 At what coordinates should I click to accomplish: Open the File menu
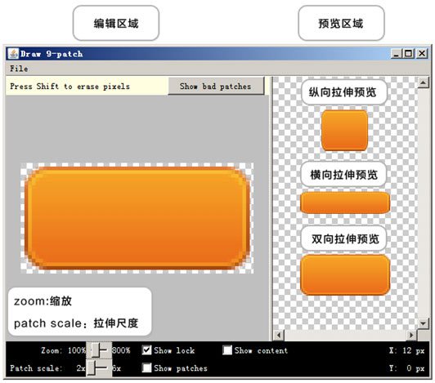tap(19, 69)
